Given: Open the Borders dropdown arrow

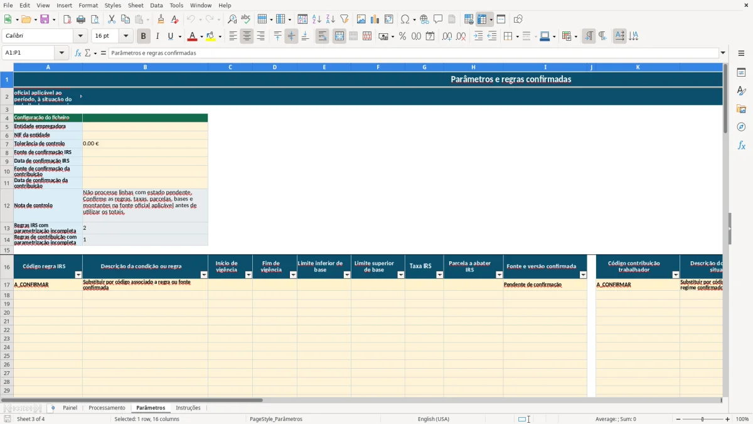Looking at the screenshot, I should [516, 36].
